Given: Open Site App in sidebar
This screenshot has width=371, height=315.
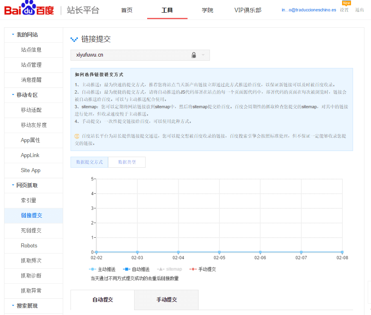Looking at the screenshot, I should 33,171.
